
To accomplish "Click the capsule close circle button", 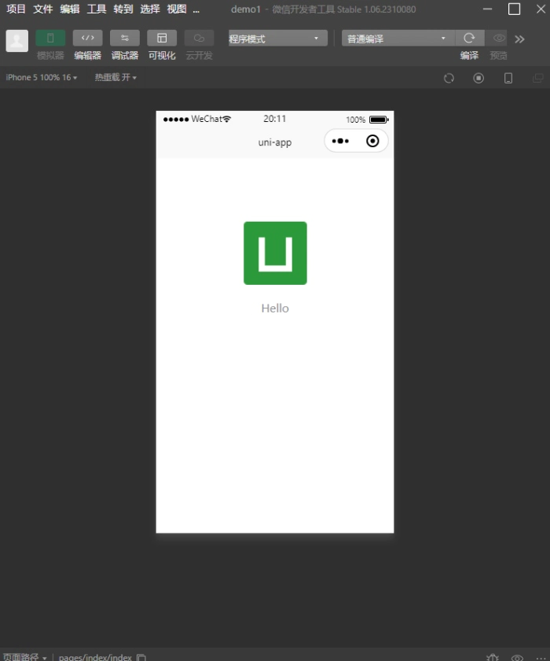I will pos(372,141).
